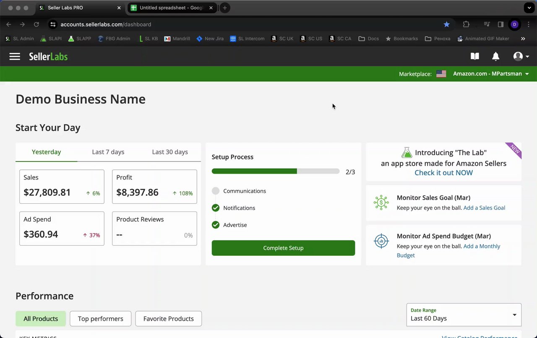Click the Setup Process progress bar
The image size is (537, 338).
276,172
